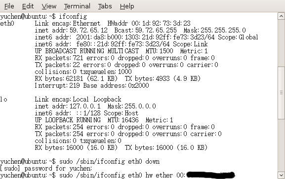
Task: Click the HWaddr 00:1d:92:73:3d:23 value
Action: (x=149, y=23)
